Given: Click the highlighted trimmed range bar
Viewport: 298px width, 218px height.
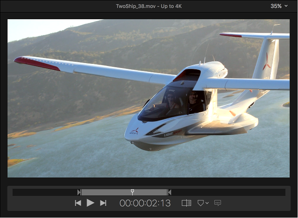Looking at the screenshot, I should [124, 193].
